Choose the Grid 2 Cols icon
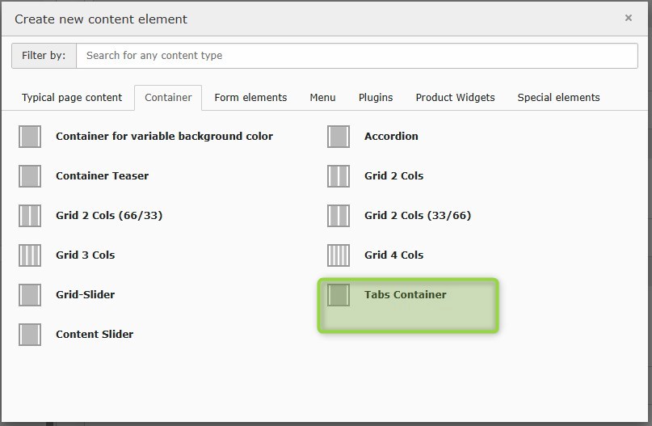 click(339, 176)
